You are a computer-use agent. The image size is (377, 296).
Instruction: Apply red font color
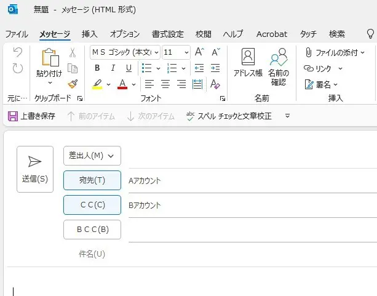122,84
